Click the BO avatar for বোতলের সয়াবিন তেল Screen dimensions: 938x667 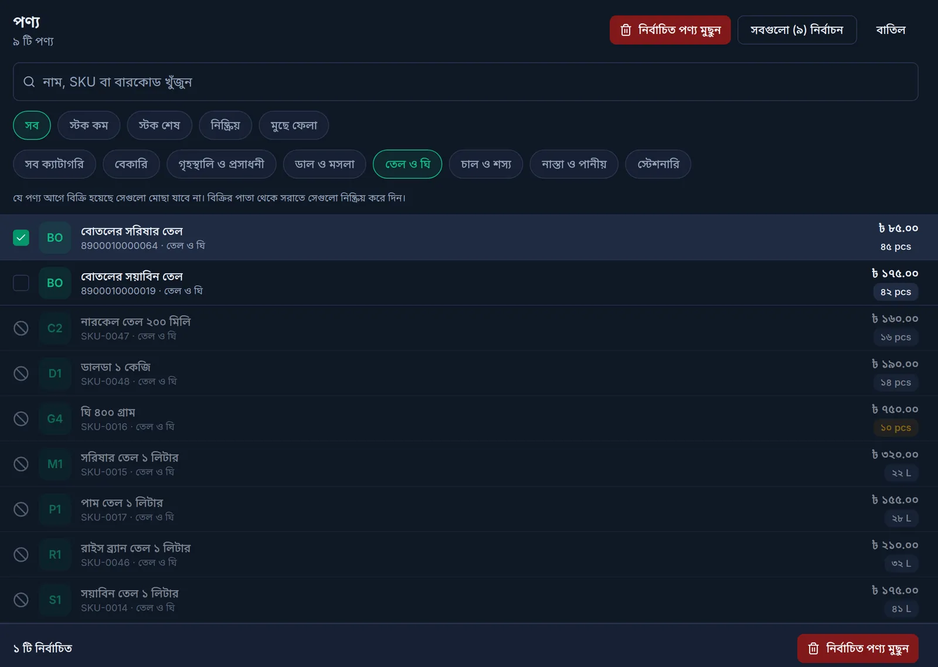pos(55,283)
